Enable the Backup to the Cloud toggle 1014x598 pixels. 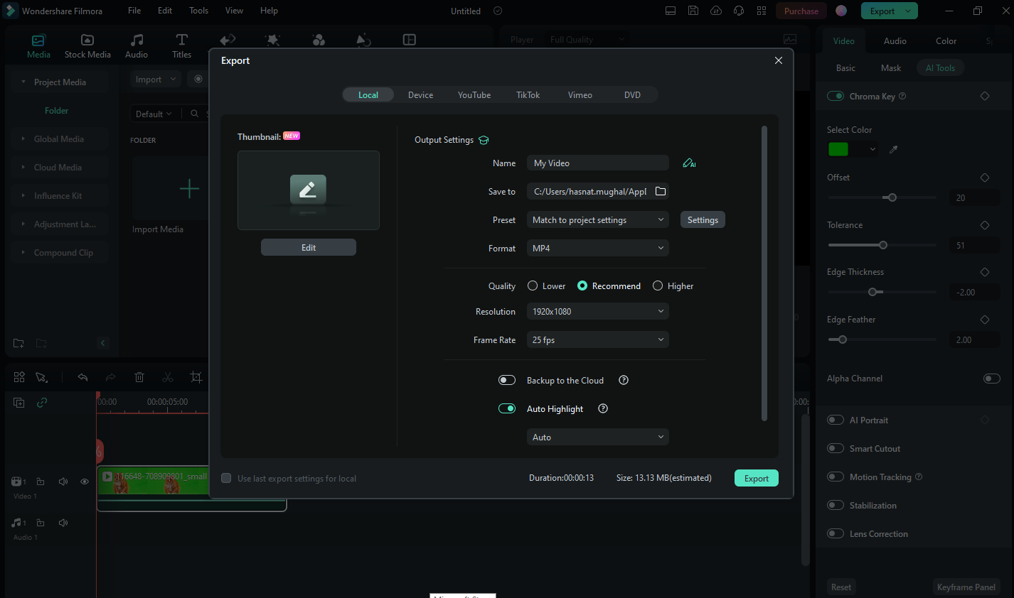click(x=507, y=380)
